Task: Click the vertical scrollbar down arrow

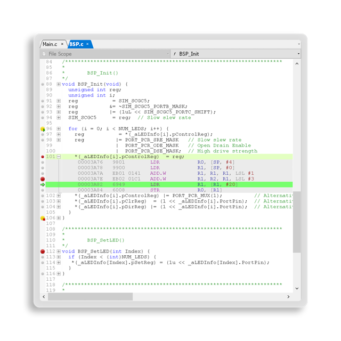Action: [297, 288]
